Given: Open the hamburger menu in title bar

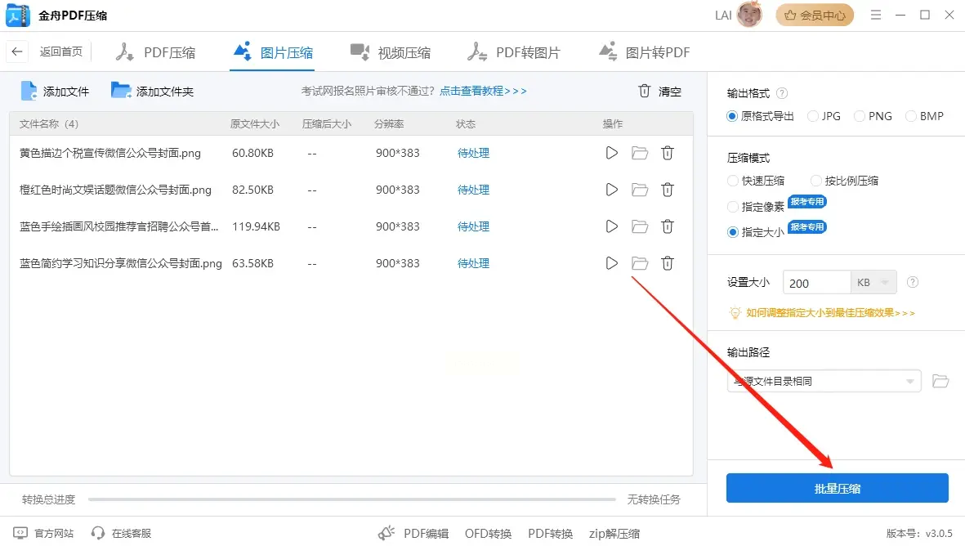Looking at the screenshot, I should (x=876, y=15).
